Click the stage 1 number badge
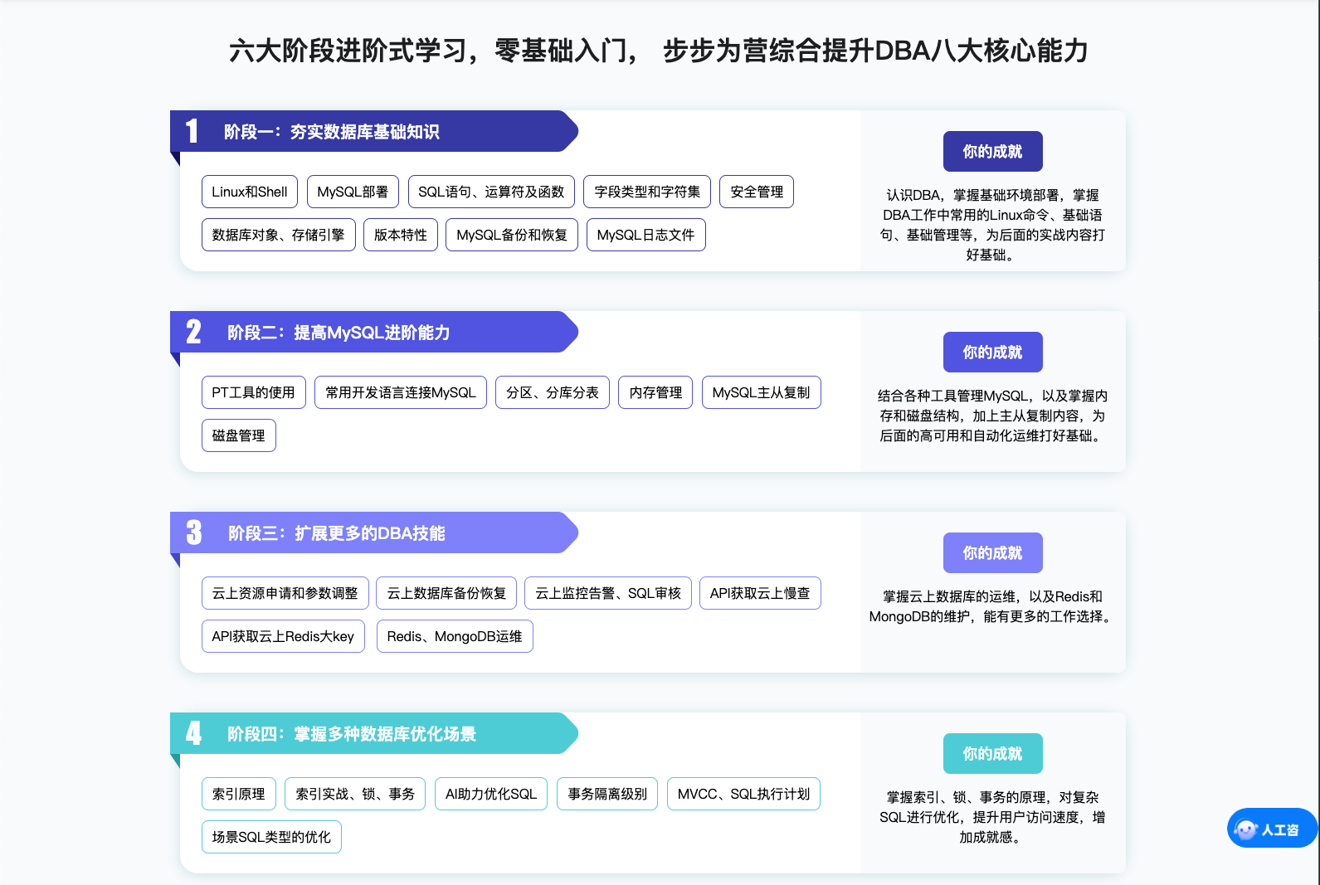Screen dimensions: 1320x885 pyautogui.click(x=192, y=131)
